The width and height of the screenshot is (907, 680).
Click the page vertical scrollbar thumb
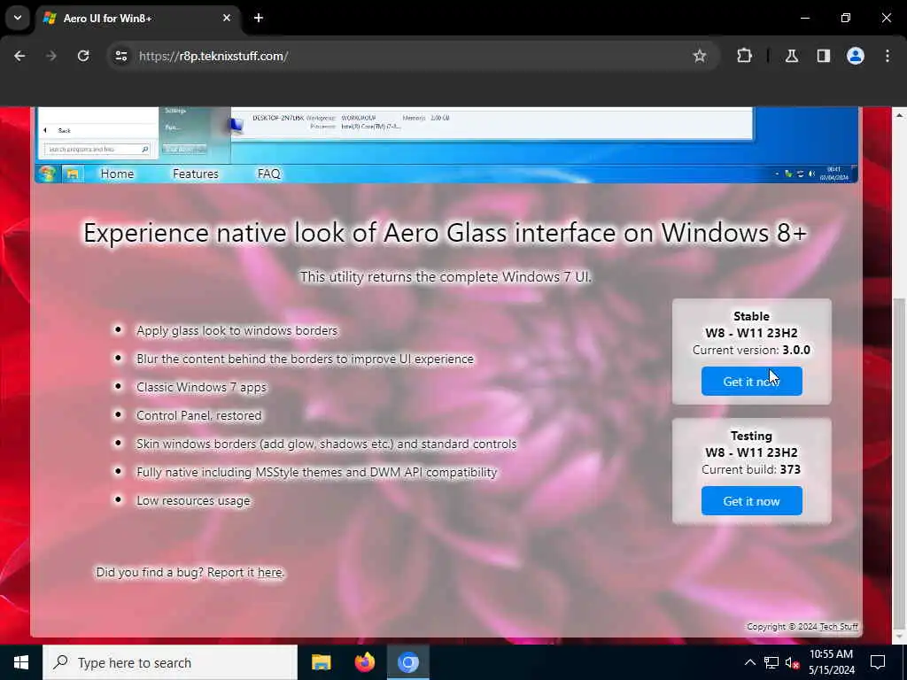[899, 462]
